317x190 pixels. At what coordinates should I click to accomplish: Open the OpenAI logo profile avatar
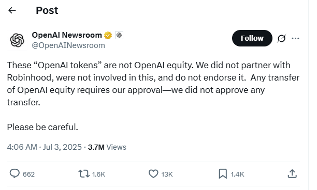[x=17, y=40]
